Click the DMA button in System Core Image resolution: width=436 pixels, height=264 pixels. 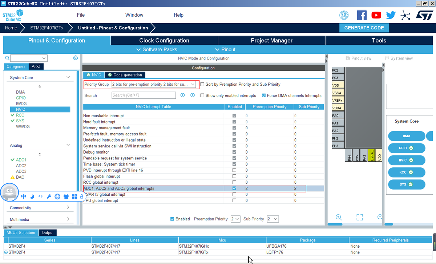(406, 136)
